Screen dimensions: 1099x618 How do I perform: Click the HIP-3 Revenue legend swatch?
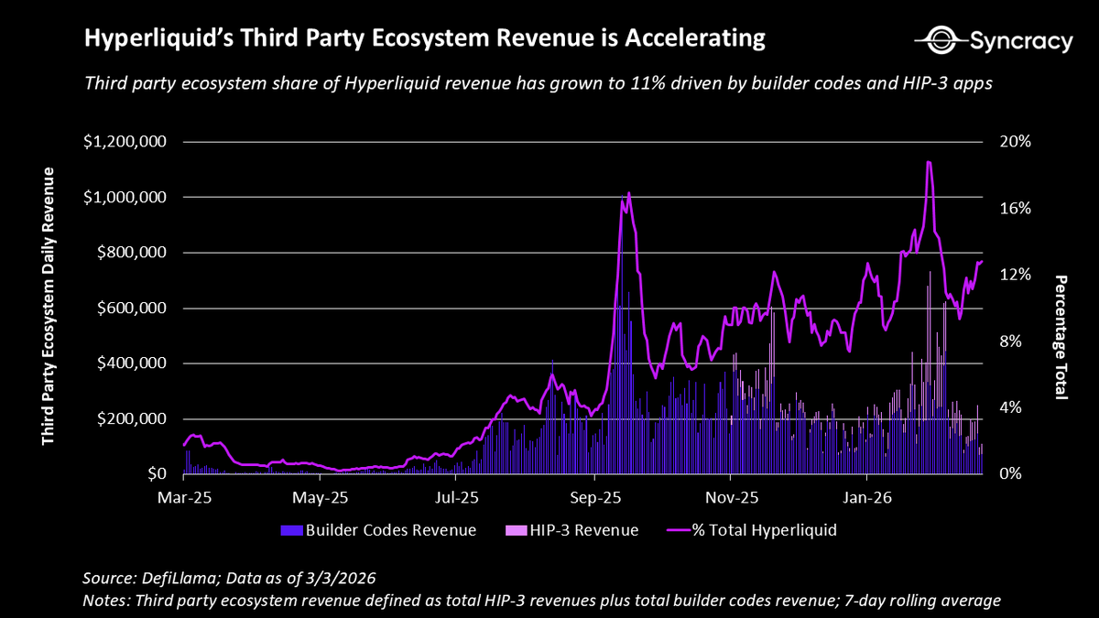516,530
